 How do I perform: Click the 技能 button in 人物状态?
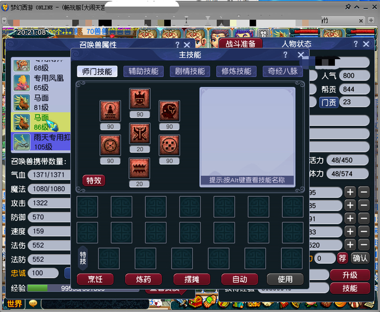tap(350, 288)
